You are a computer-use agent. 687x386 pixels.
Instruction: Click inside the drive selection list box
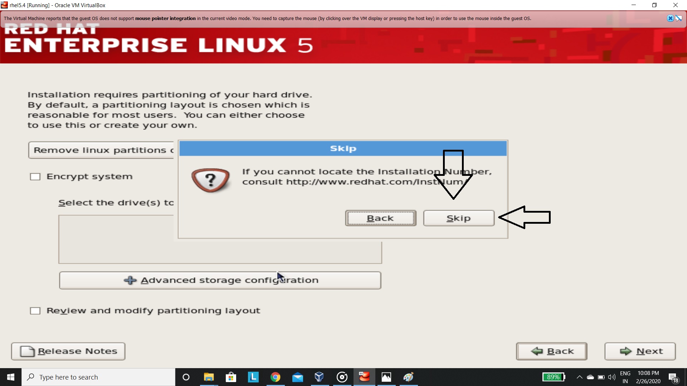[220, 252]
